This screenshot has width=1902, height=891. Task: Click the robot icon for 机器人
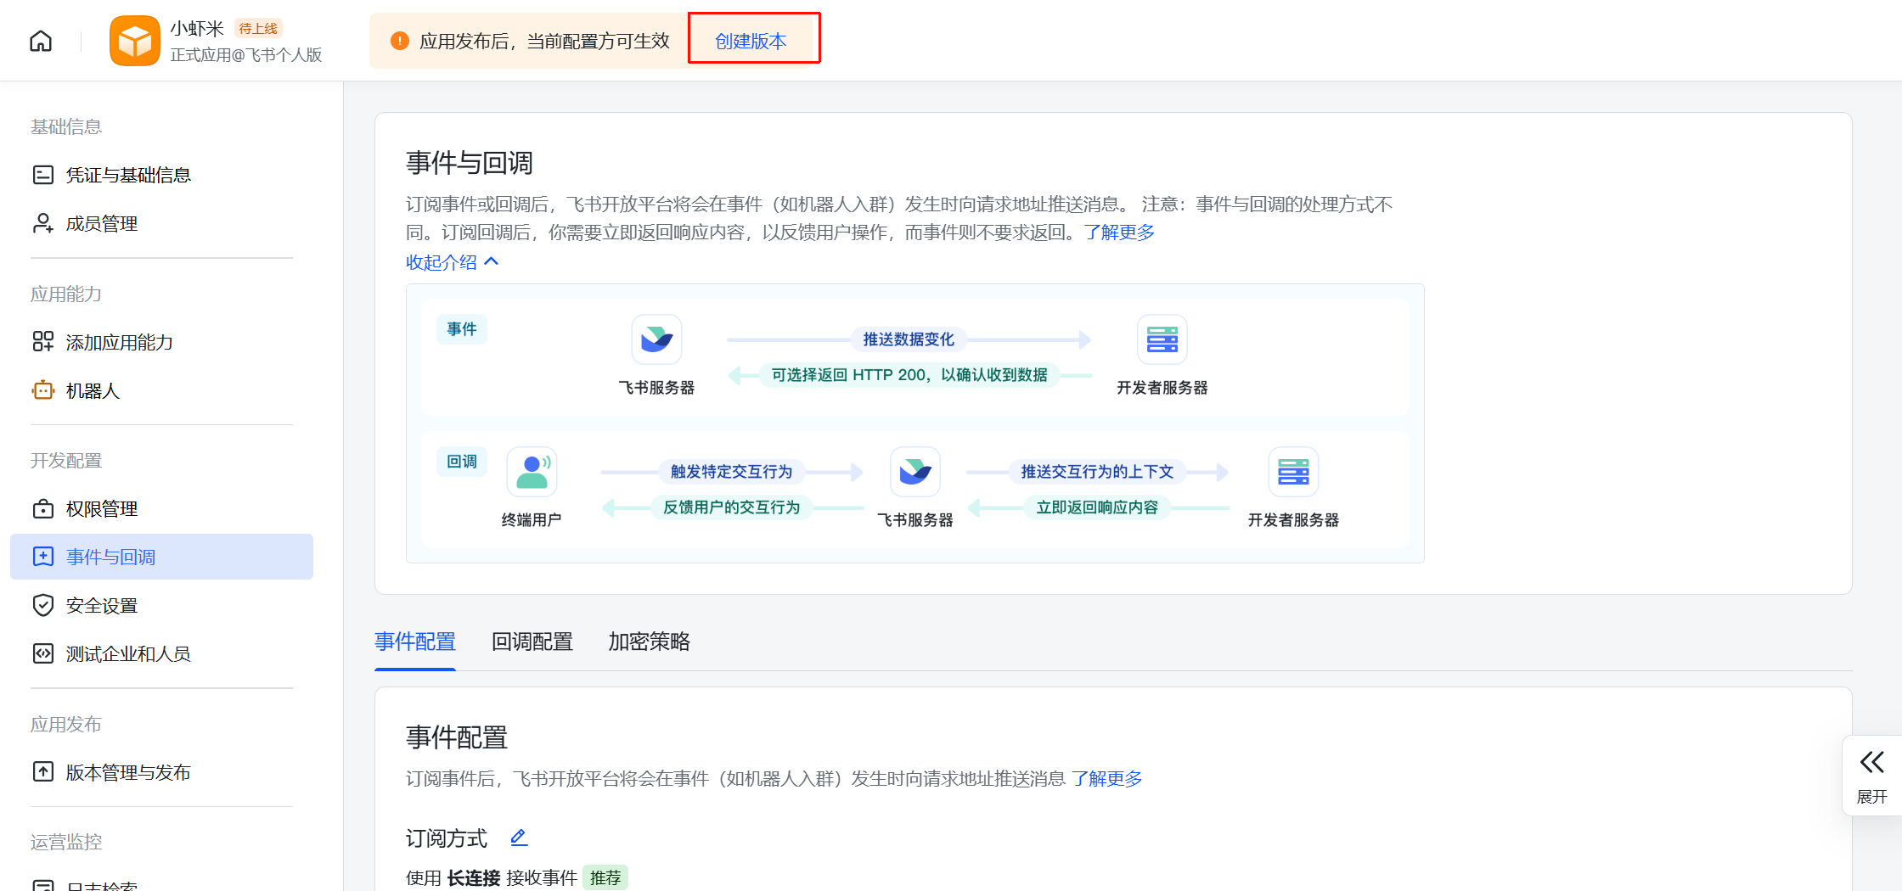click(x=42, y=390)
